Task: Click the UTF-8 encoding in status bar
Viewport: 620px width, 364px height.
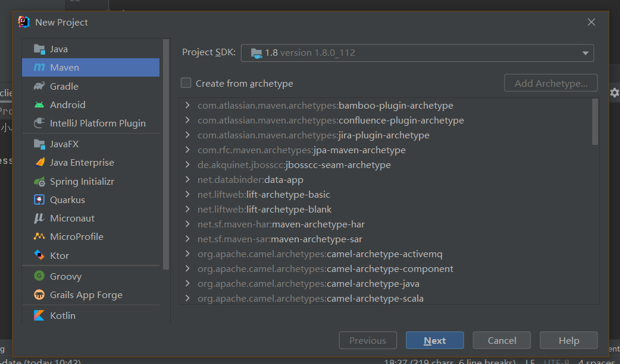Action: pos(556,361)
